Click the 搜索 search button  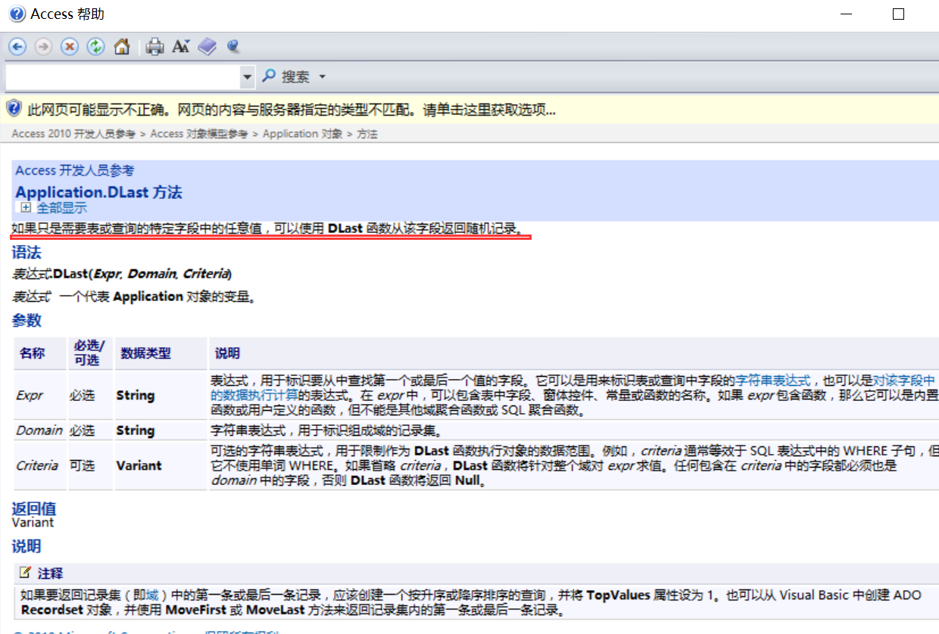[286, 76]
